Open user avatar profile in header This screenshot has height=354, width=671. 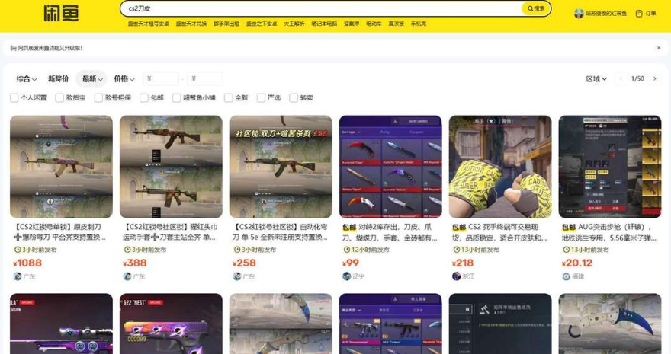(x=579, y=14)
